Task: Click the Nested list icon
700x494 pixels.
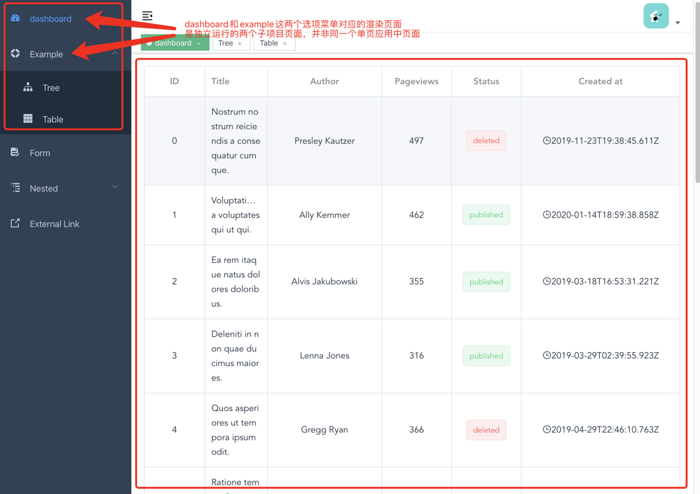Action: (x=15, y=188)
